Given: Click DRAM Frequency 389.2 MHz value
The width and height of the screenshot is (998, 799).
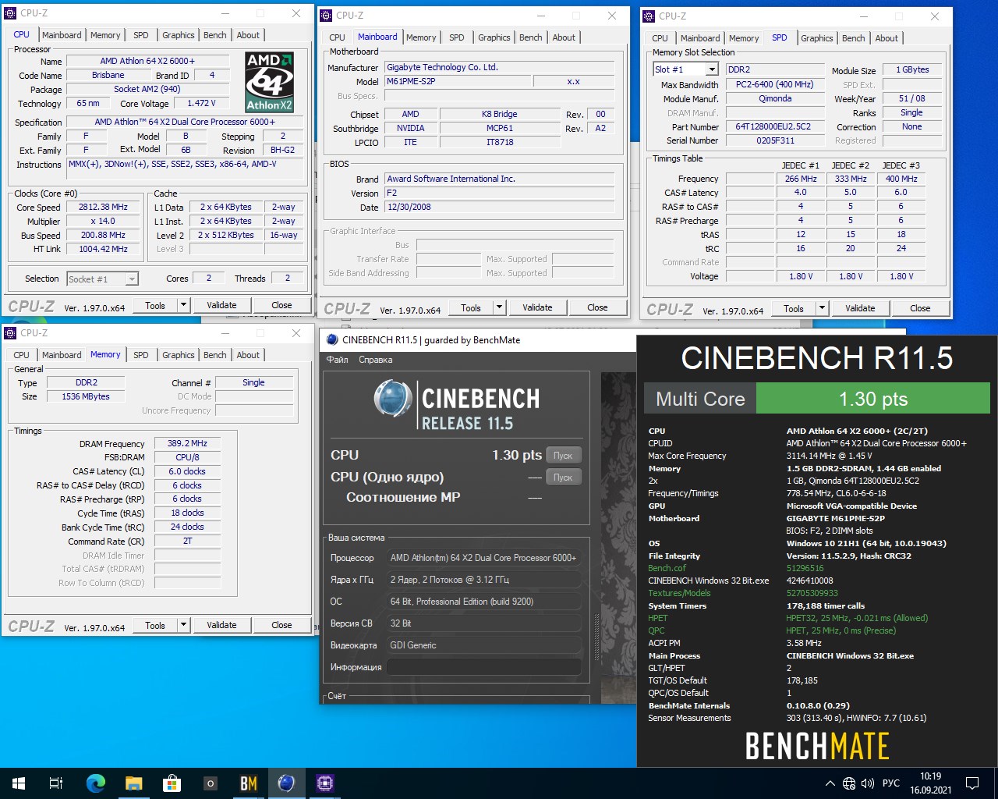Looking at the screenshot, I should [187, 443].
